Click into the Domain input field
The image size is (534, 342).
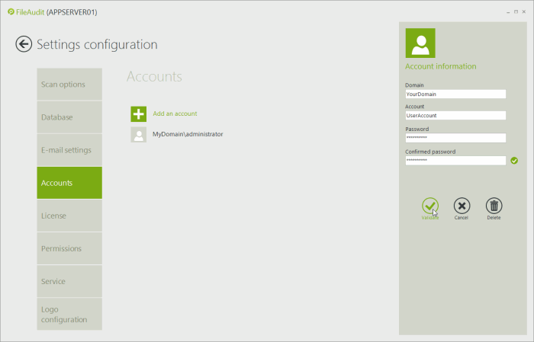pos(455,94)
